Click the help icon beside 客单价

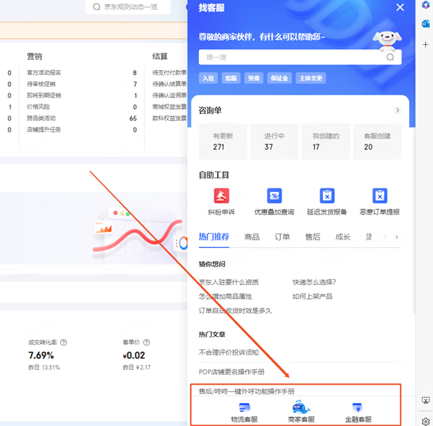[146, 343]
